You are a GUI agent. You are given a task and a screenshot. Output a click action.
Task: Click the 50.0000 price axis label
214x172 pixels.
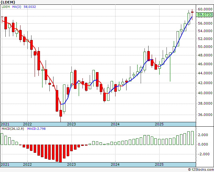[x=205, y=47]
